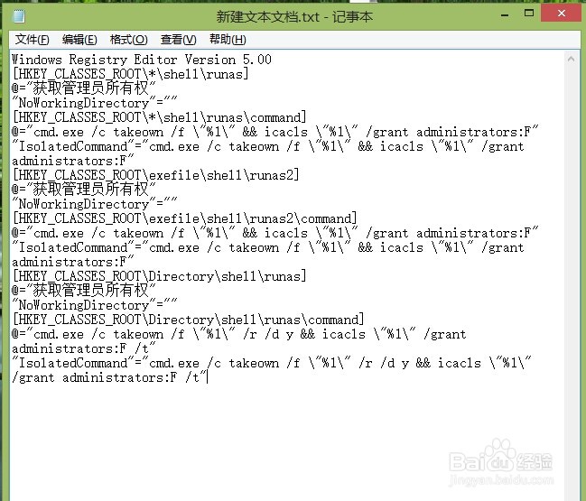
Task: Open the 帮助(H) menu
Action: click(228, 39)
